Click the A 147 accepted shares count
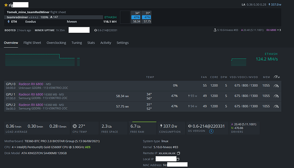This screenshot has width=294, height=168. 54,17
